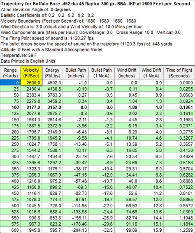195x233 pixels.
Task: Select the MoA wind drift value 6.5
Action: (151, 156)
